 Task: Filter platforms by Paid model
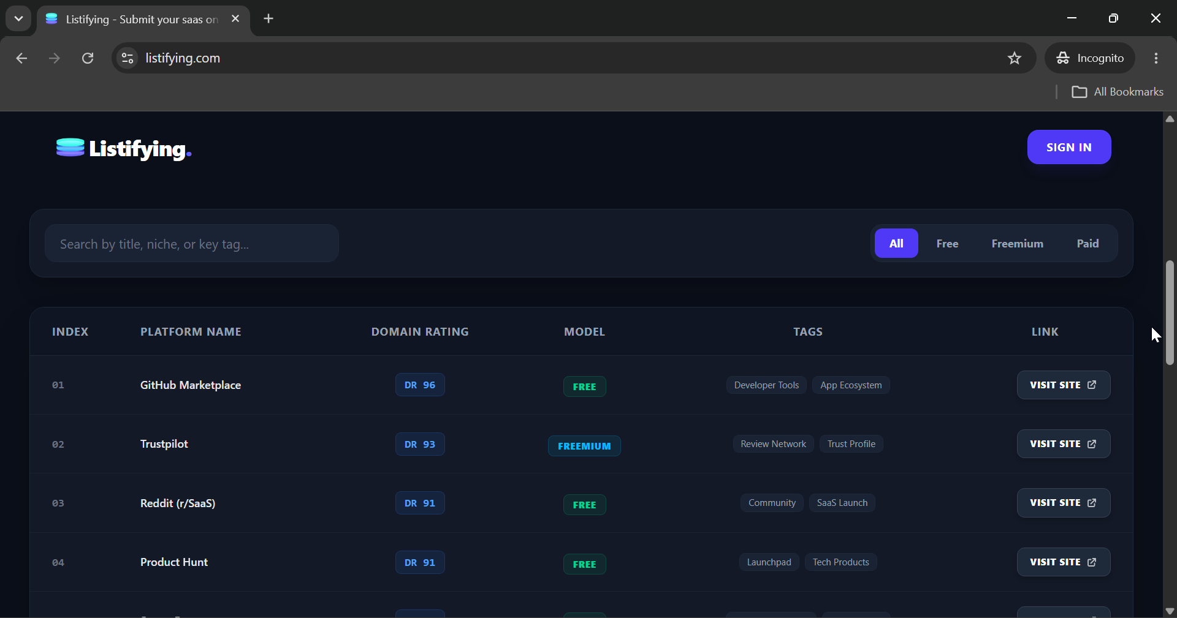click(x=1088, y=244)
